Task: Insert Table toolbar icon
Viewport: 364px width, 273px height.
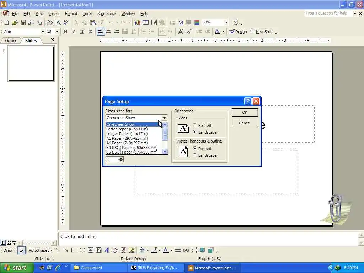Action: coord(145,22)
